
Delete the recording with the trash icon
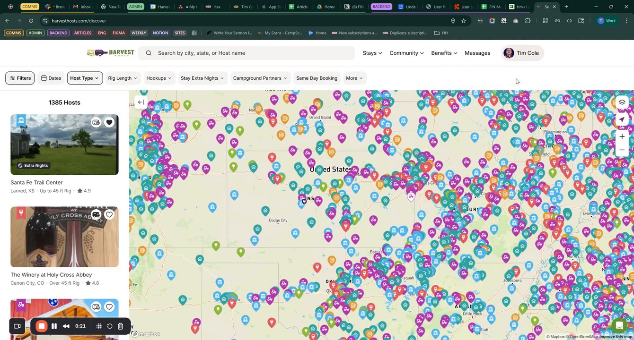(120, 326)
